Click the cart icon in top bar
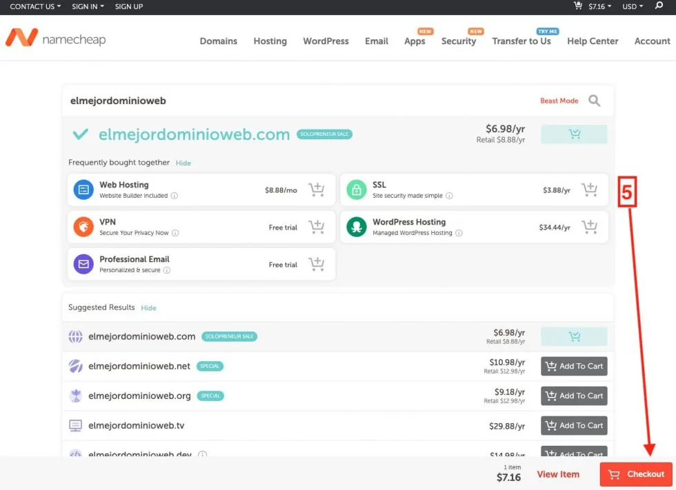The width and height of the screenshot is (676, 490). (578, 6)
